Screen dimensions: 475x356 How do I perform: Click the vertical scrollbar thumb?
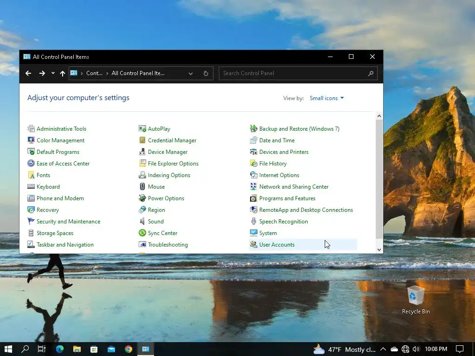(x=379, y=179)
